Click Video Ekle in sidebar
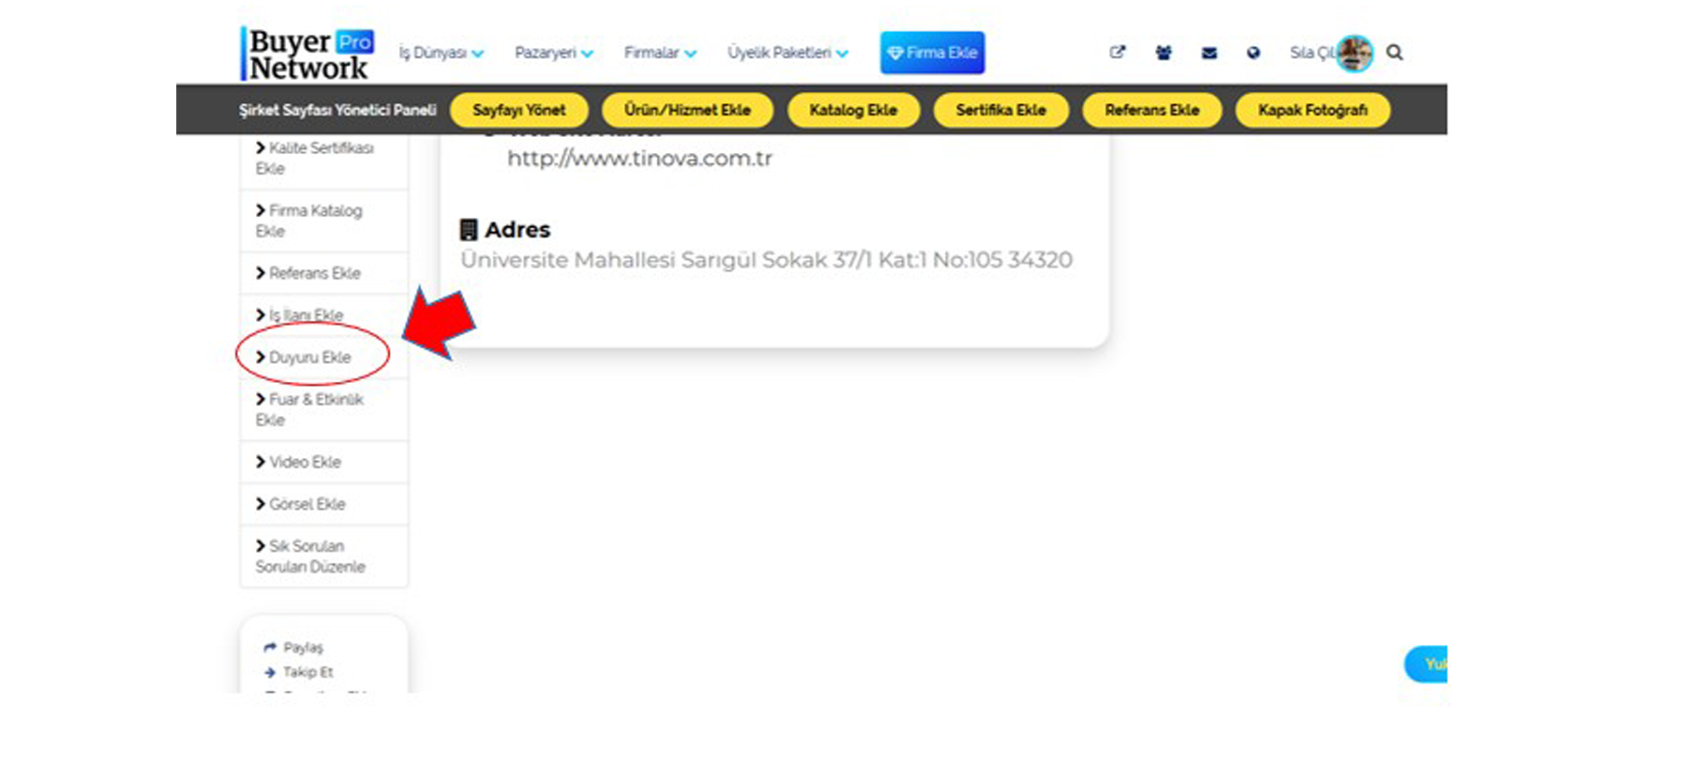This screenshot has height=760, width=1701. pos(324,462)
